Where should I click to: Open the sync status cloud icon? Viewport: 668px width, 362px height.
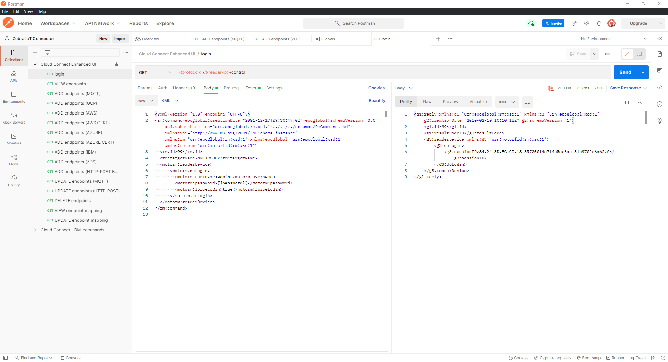coord(531,23)
